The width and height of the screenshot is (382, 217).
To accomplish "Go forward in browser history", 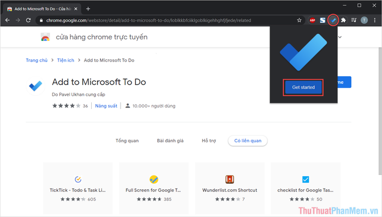I will [x=18, y=20].
